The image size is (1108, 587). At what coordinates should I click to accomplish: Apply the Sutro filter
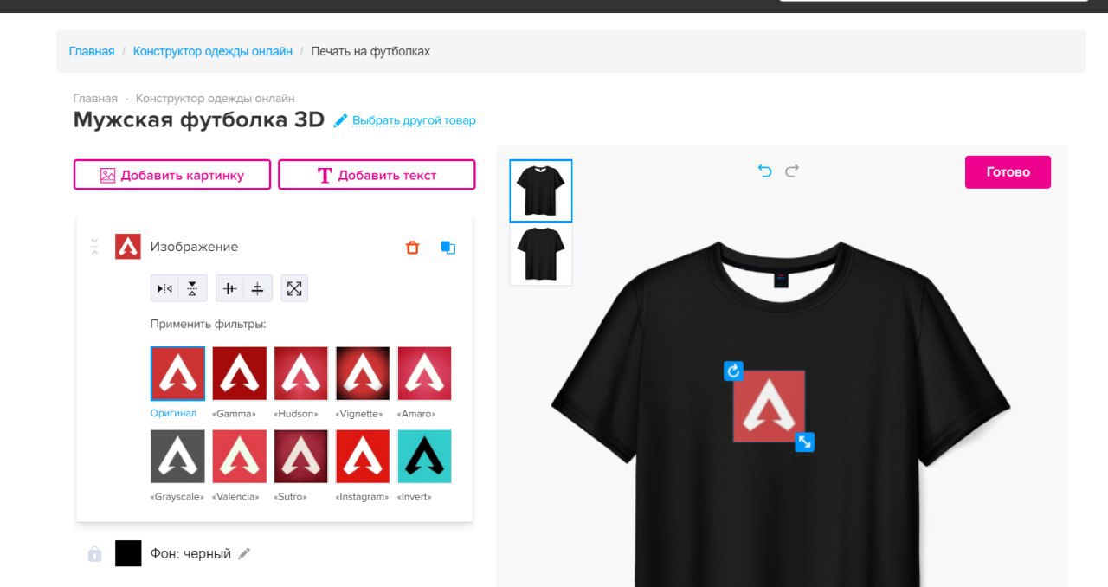tap(301, 456)
